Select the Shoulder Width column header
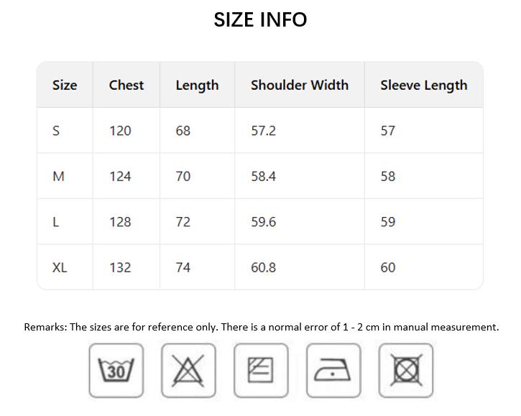The height and width of the screenshot is (416, 521). (x=300, y=85)
